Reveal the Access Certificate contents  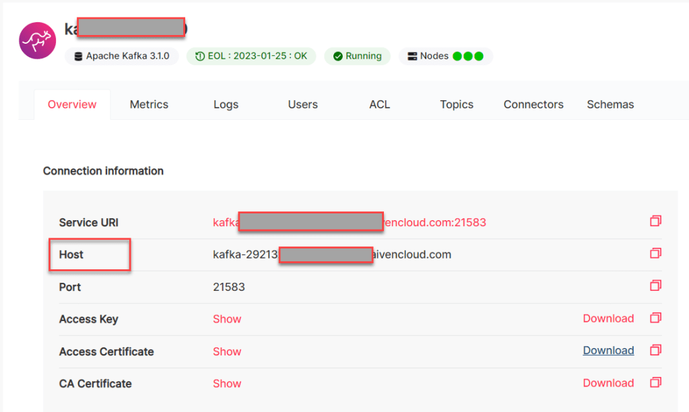[x=227, y=351]
